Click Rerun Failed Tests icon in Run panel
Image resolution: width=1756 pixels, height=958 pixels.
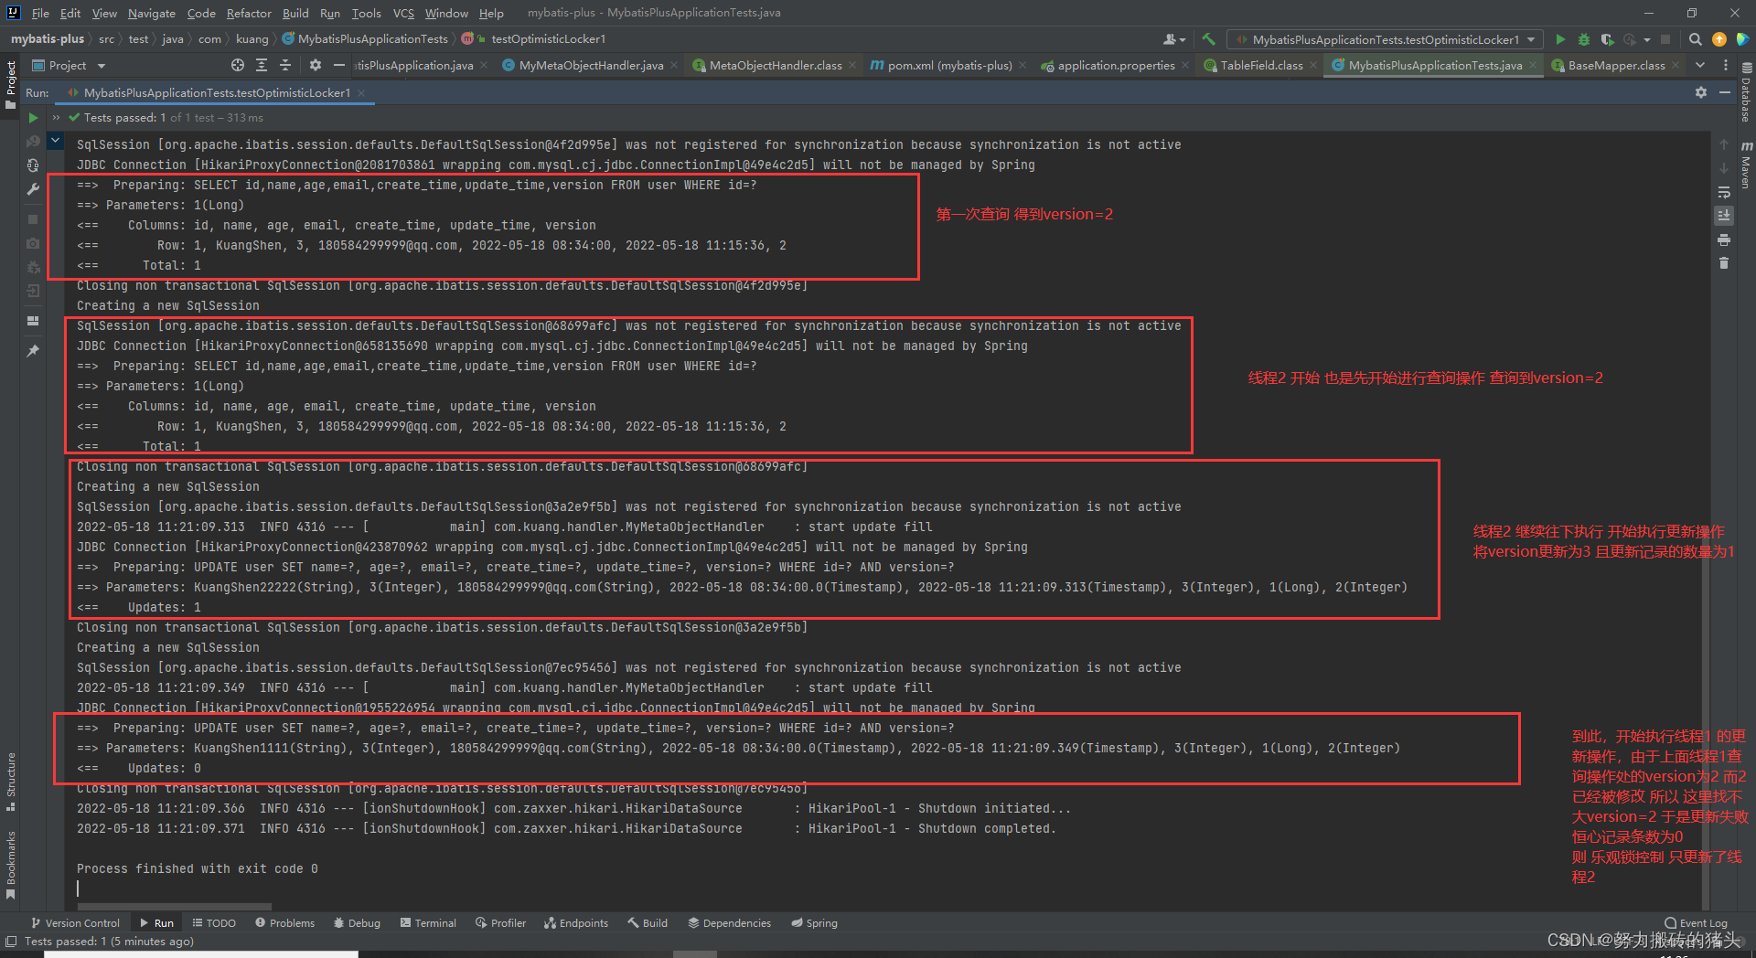pos(33,142)
